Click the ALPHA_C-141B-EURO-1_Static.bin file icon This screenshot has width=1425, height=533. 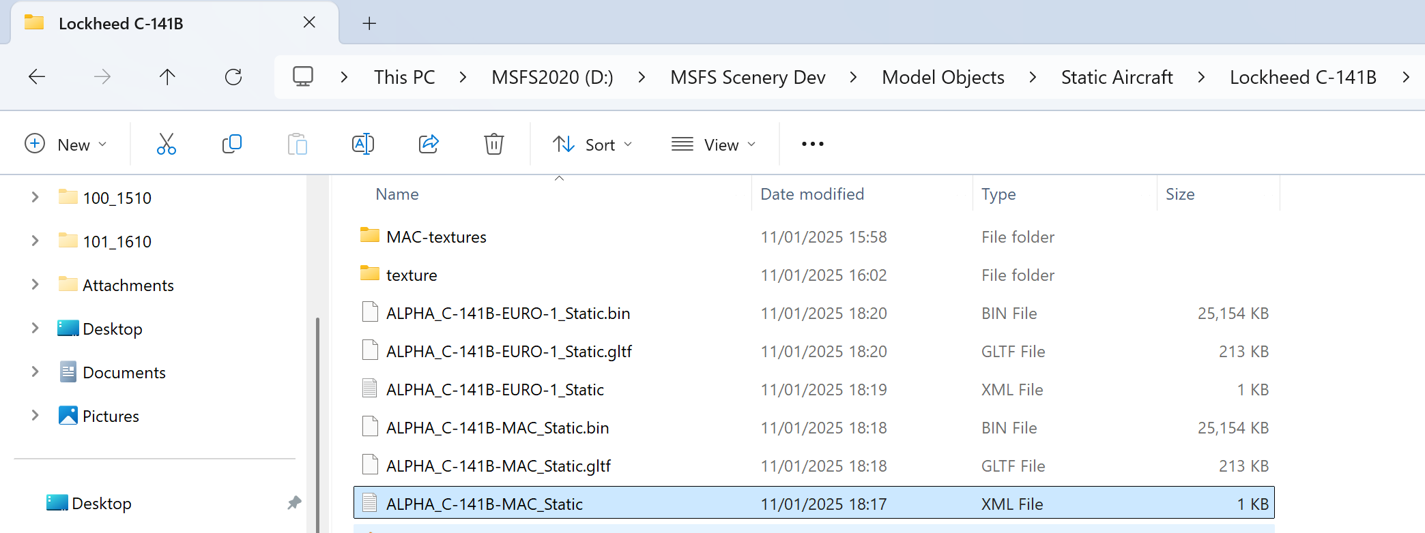(x=370, y=312)
